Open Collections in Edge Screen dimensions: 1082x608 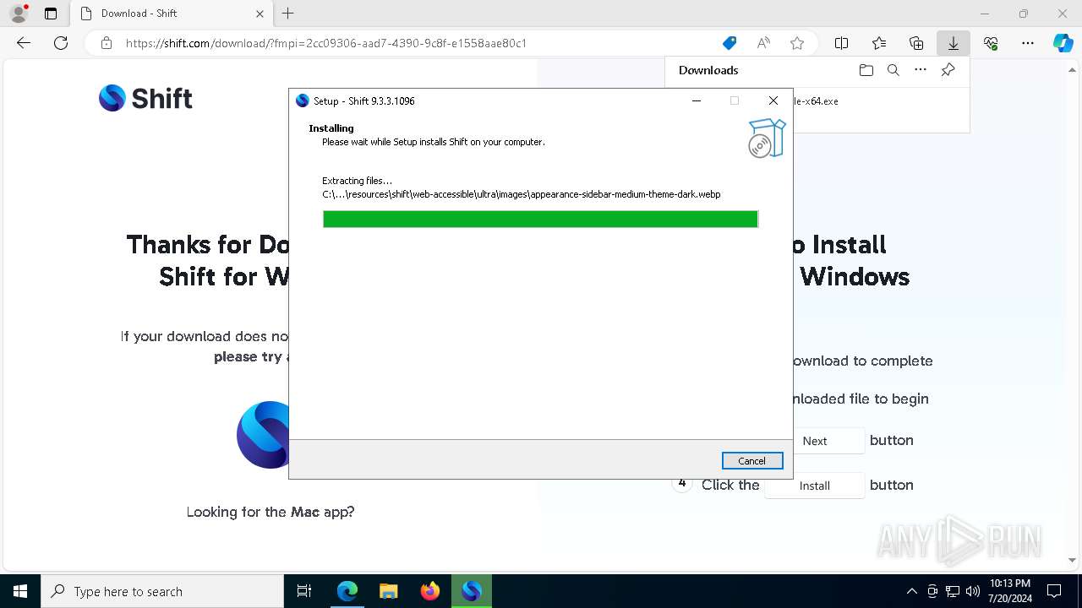(x=916, y=43)
